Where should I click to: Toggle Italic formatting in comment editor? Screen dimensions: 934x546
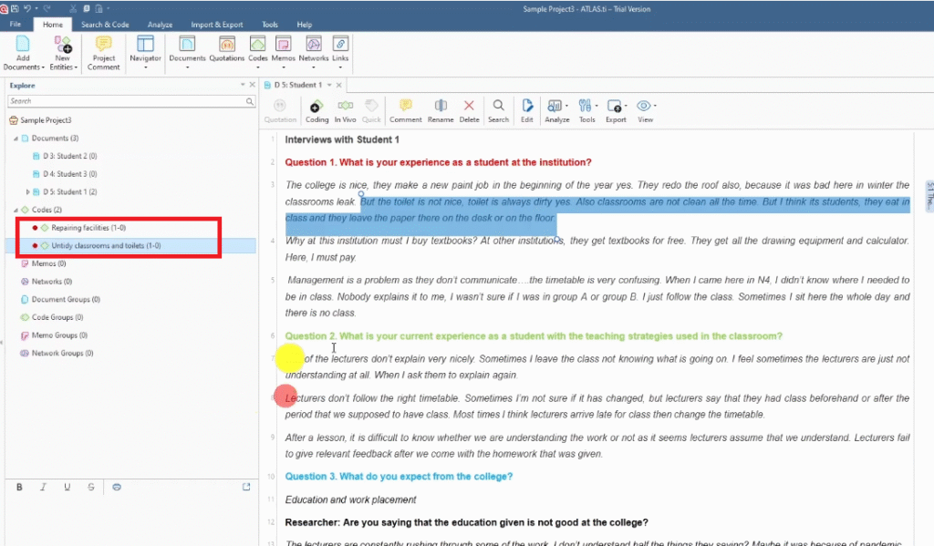pos(43,488)
